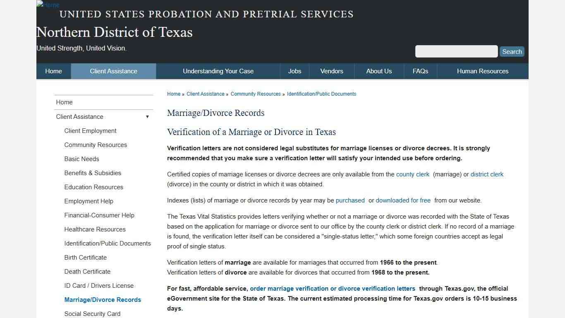
Task: Click the Search button
Action: point(512,51)
